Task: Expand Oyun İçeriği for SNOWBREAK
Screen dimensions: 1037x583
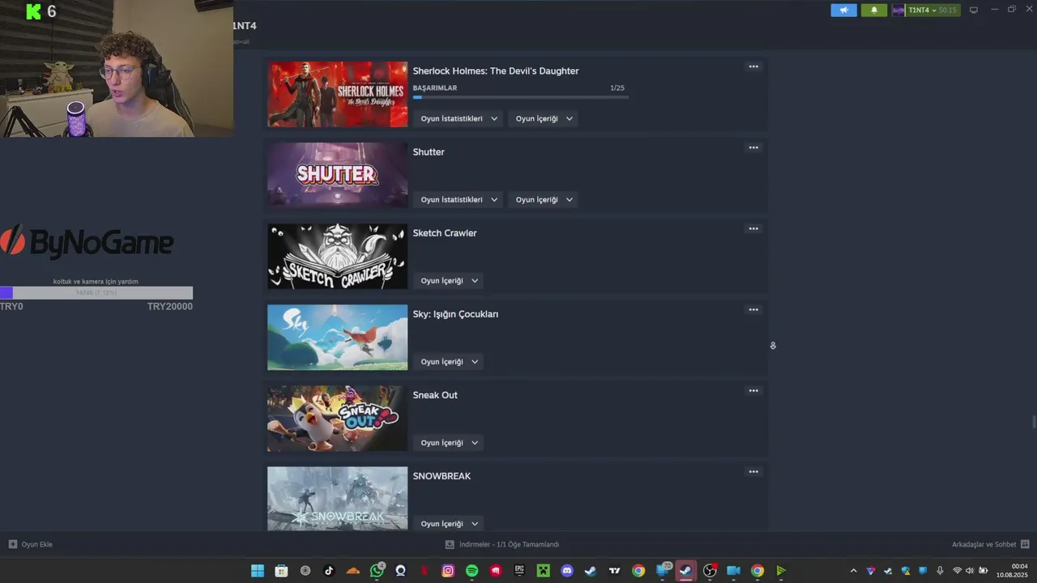Action: pyautogui.click(x=448, y=523)
